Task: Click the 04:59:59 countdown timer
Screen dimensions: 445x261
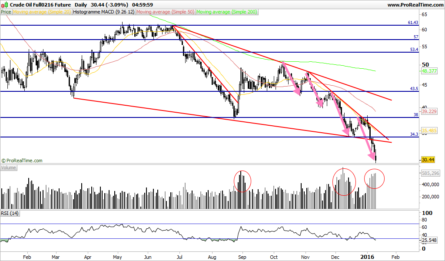Action: (x=143, y=5)
